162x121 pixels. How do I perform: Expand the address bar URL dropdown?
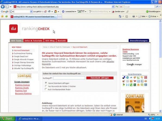coord(113,7)
